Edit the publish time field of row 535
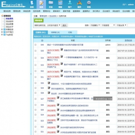 tap(126, 51)
